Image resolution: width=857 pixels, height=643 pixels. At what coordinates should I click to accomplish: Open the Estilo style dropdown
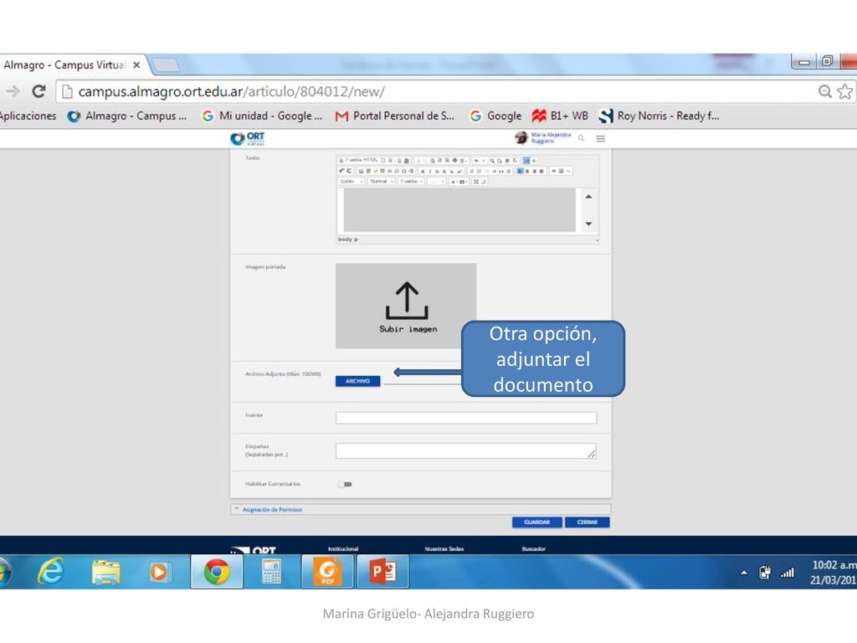click(351, 181)
